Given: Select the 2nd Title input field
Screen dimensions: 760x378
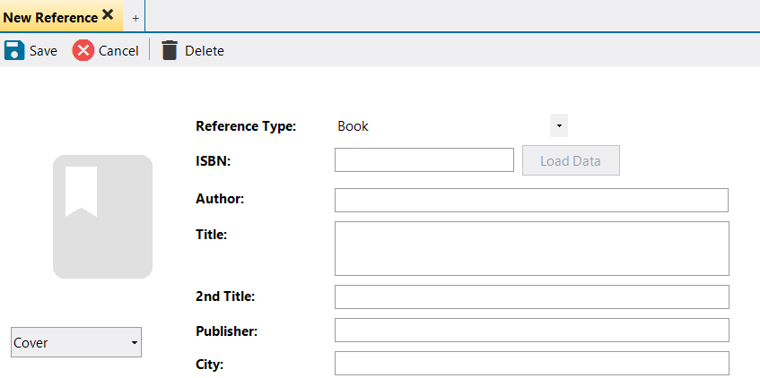Looking at the screenshot, I should (x=531, y=296).
